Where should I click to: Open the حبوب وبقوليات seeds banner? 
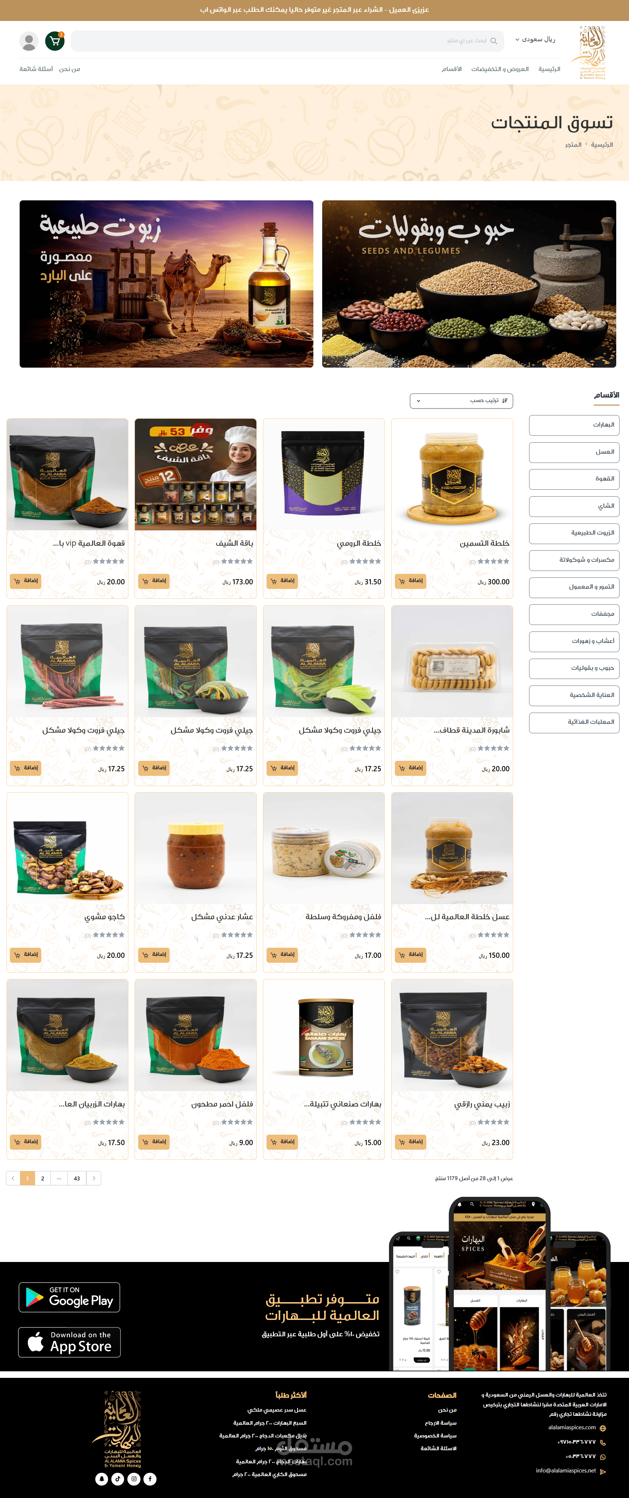(x=469, y=284)
